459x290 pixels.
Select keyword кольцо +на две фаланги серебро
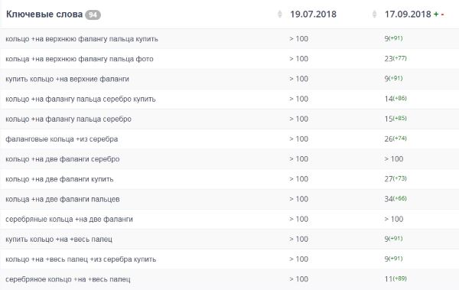(x=63, y=159)
